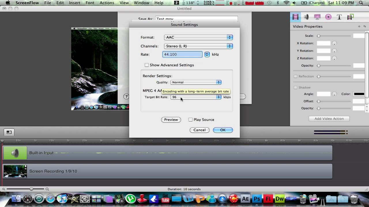Click the Scale slider
Image resolution: width=369 pixels, height=207 pixels.
[x=334, y=36]
